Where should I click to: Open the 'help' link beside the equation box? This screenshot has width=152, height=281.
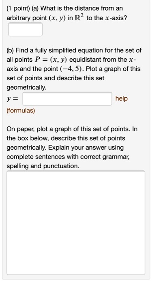click(121, 99)
